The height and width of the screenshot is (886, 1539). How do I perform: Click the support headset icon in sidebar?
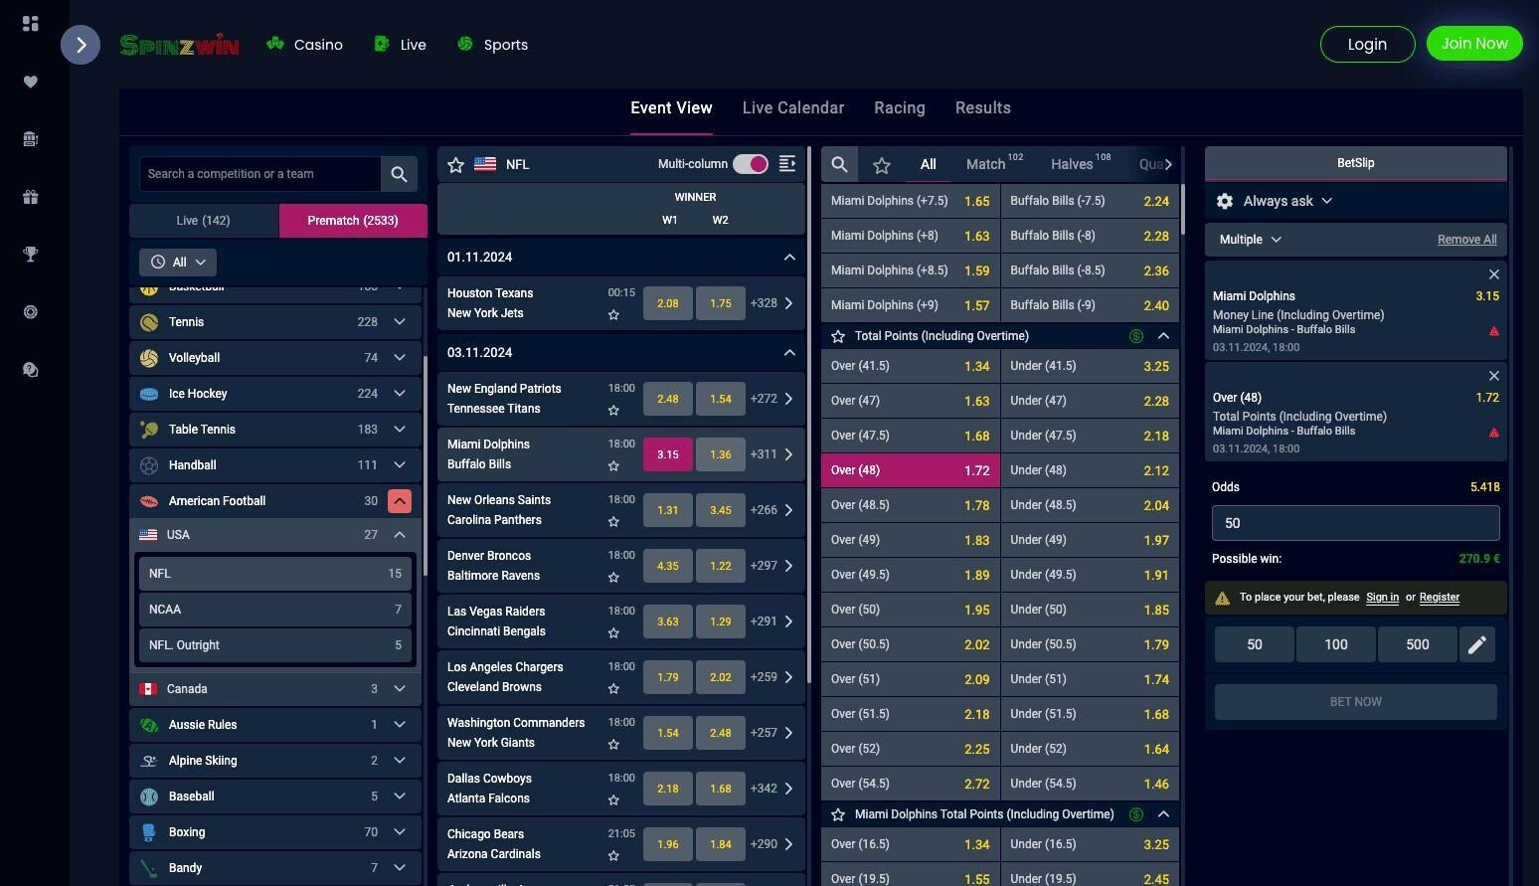click(x=31, y=370)
